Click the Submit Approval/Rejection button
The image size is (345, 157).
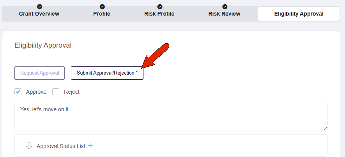click(107, 73)
